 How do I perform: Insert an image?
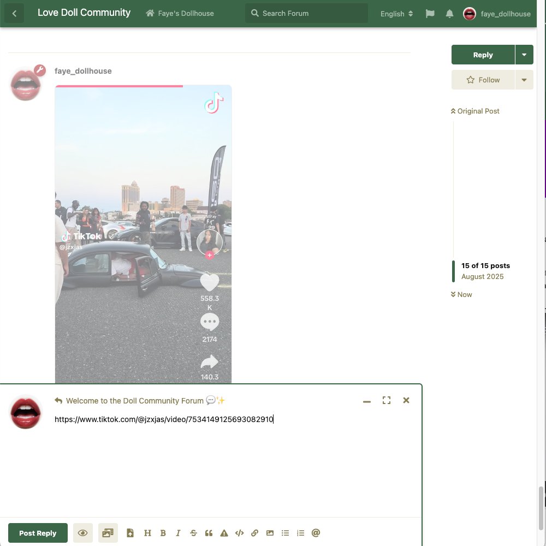(270, 533)
